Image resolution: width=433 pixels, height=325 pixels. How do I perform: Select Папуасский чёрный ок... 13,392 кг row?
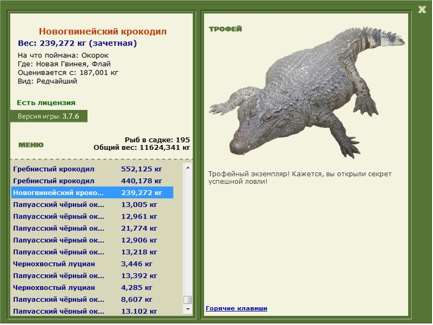[x=92, y=276]
